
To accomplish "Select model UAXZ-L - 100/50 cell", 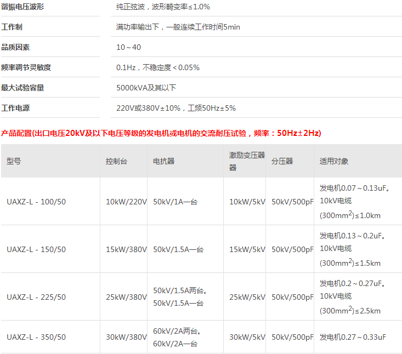I will click(x=36, y=202).
